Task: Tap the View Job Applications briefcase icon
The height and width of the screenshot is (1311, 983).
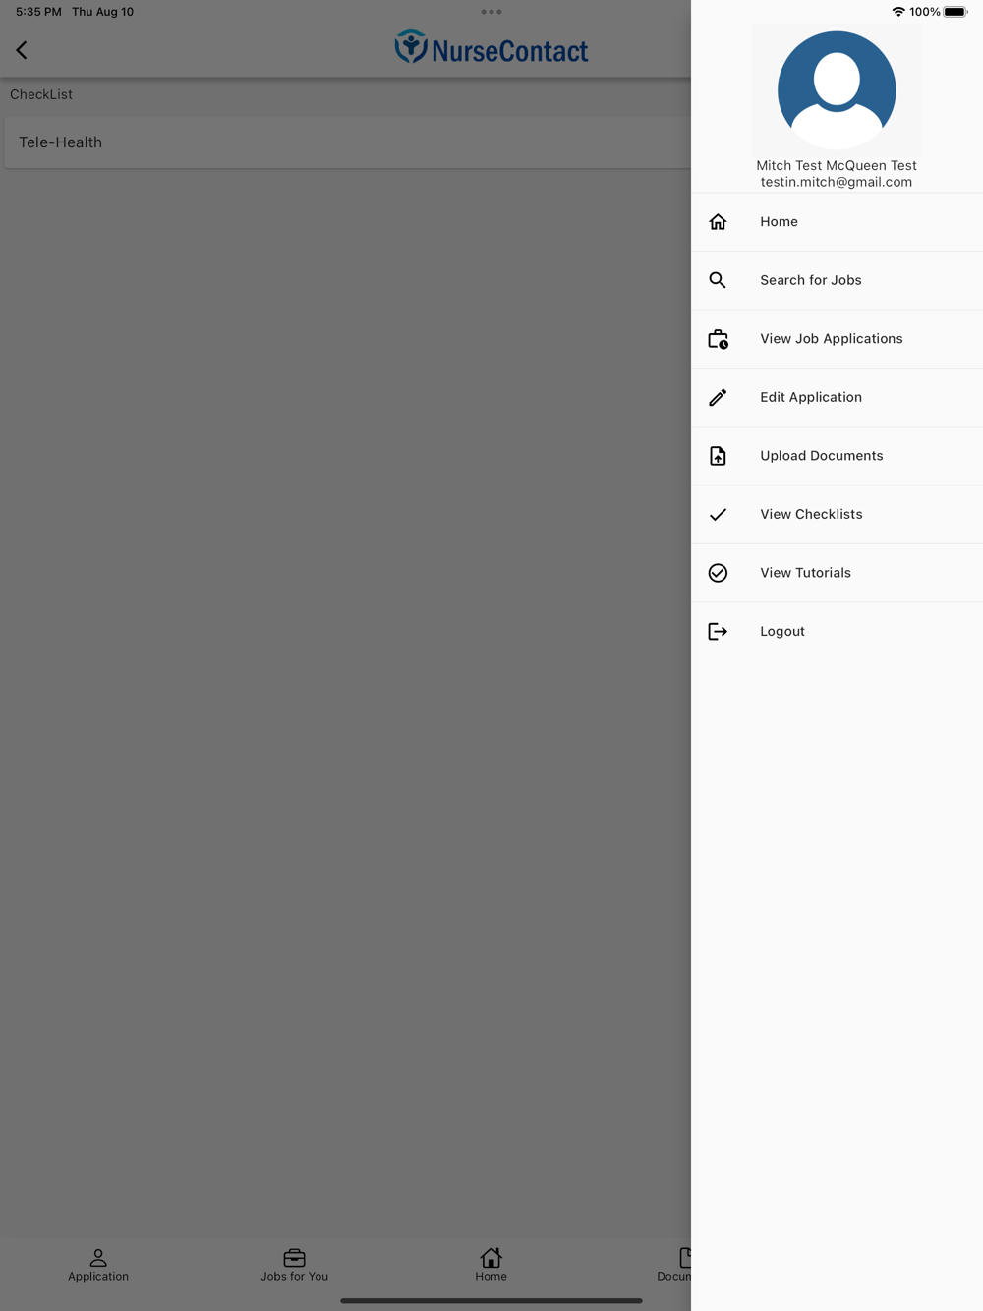Action: [718, 339]
